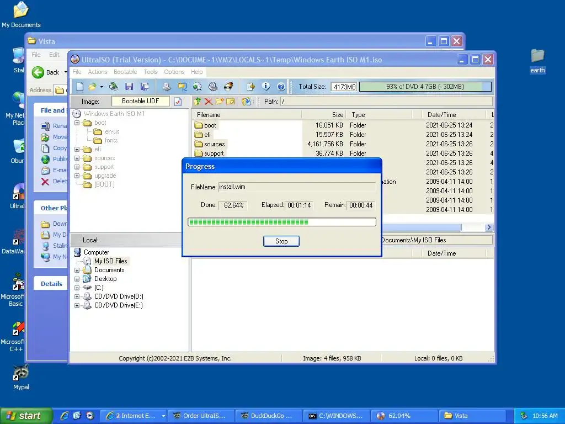
Task: Click the Path input field
Action: (386, 102)
